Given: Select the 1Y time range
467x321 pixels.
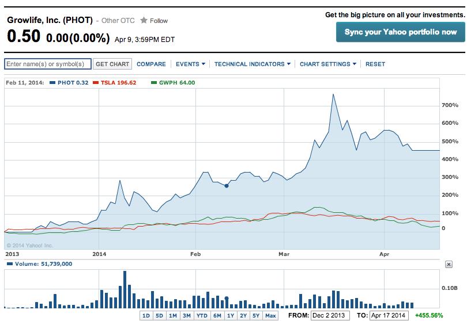Looking at the screenshot, I should point(231,315).
